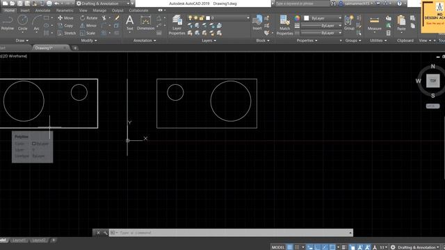Activate the Stretch tool
445x250 pixels.
pos(67,33)
